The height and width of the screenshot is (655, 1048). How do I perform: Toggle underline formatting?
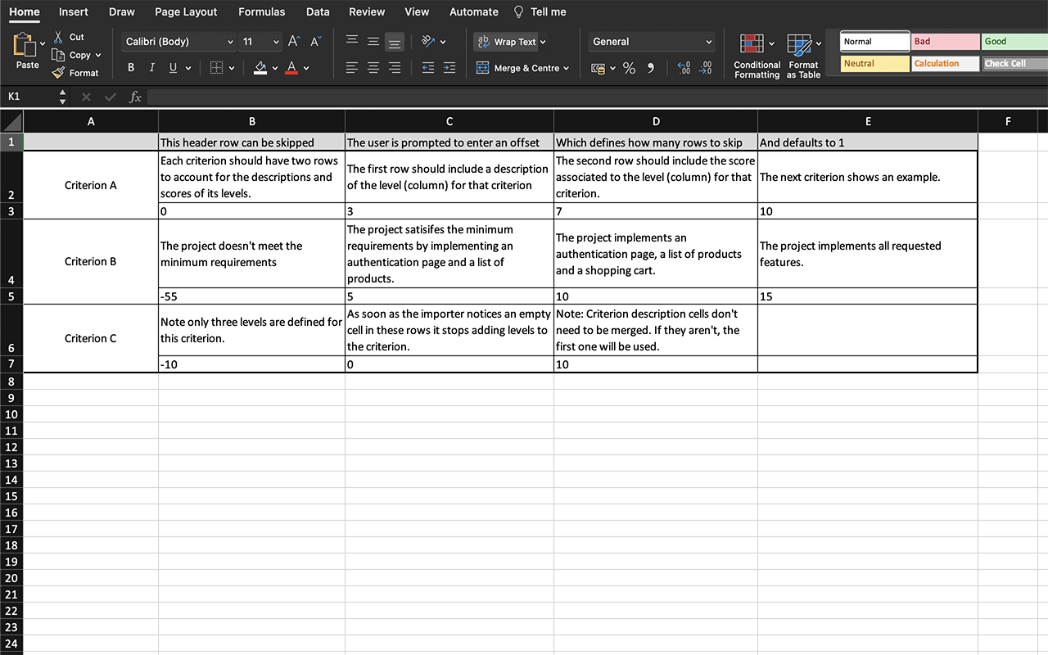(170, 67)
